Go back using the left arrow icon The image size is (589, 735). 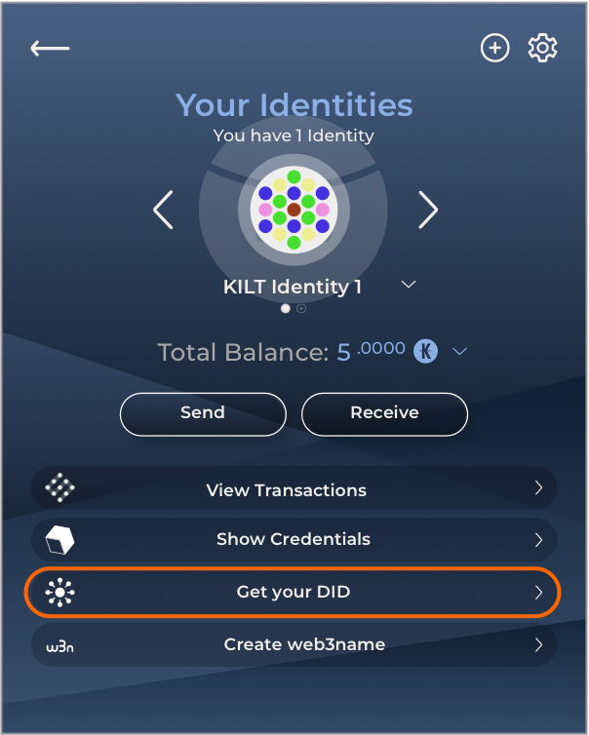pyautogui.click(x=50, y=48)
